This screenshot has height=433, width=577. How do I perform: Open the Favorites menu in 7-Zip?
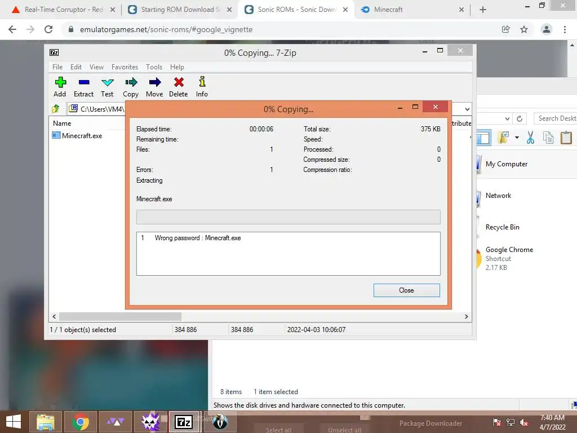(x=125, y=67)
